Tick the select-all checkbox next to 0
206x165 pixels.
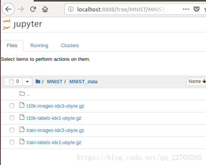(x=11, y=82)
